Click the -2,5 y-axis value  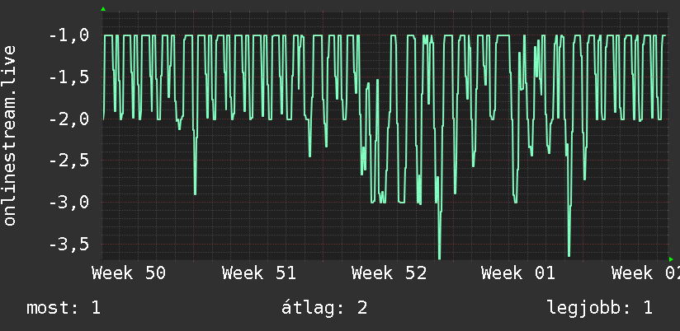pyautogui.click(x=69, y=161)
